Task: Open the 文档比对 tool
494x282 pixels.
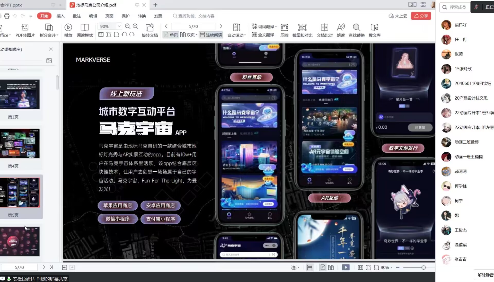Action: [x=324, y=30]
